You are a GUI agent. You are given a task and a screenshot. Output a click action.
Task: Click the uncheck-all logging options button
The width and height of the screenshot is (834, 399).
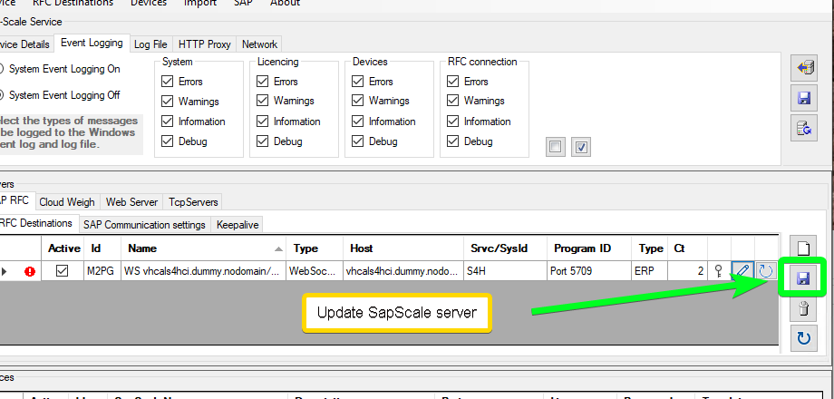point(556,146)
